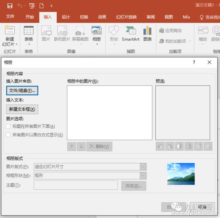Viewport: 220px width, 218px height.
Task: Expand the 相册 dropdown arrow
Action: (97, 44)
